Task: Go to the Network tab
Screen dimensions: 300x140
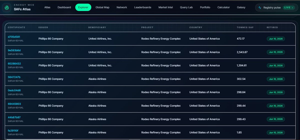Action: tap(122, 7)
